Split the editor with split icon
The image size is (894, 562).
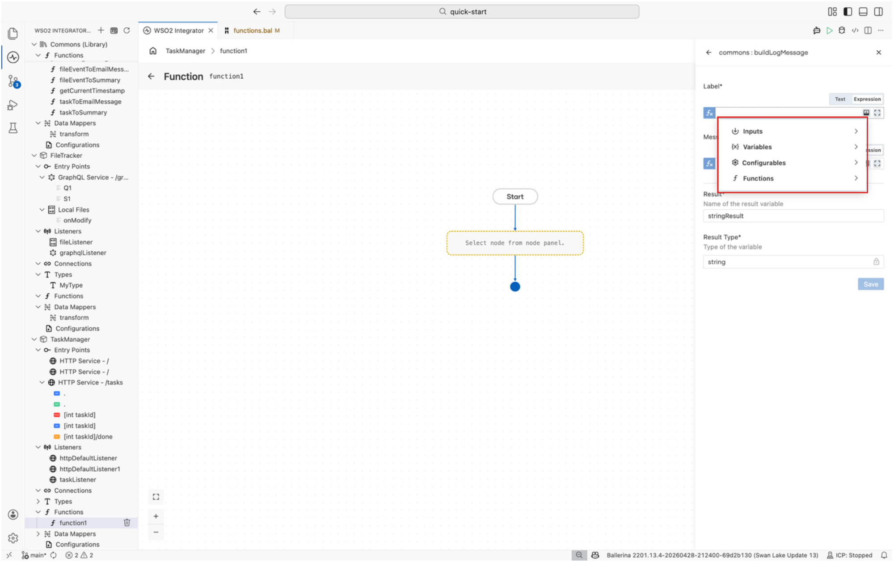click(868, 30)
